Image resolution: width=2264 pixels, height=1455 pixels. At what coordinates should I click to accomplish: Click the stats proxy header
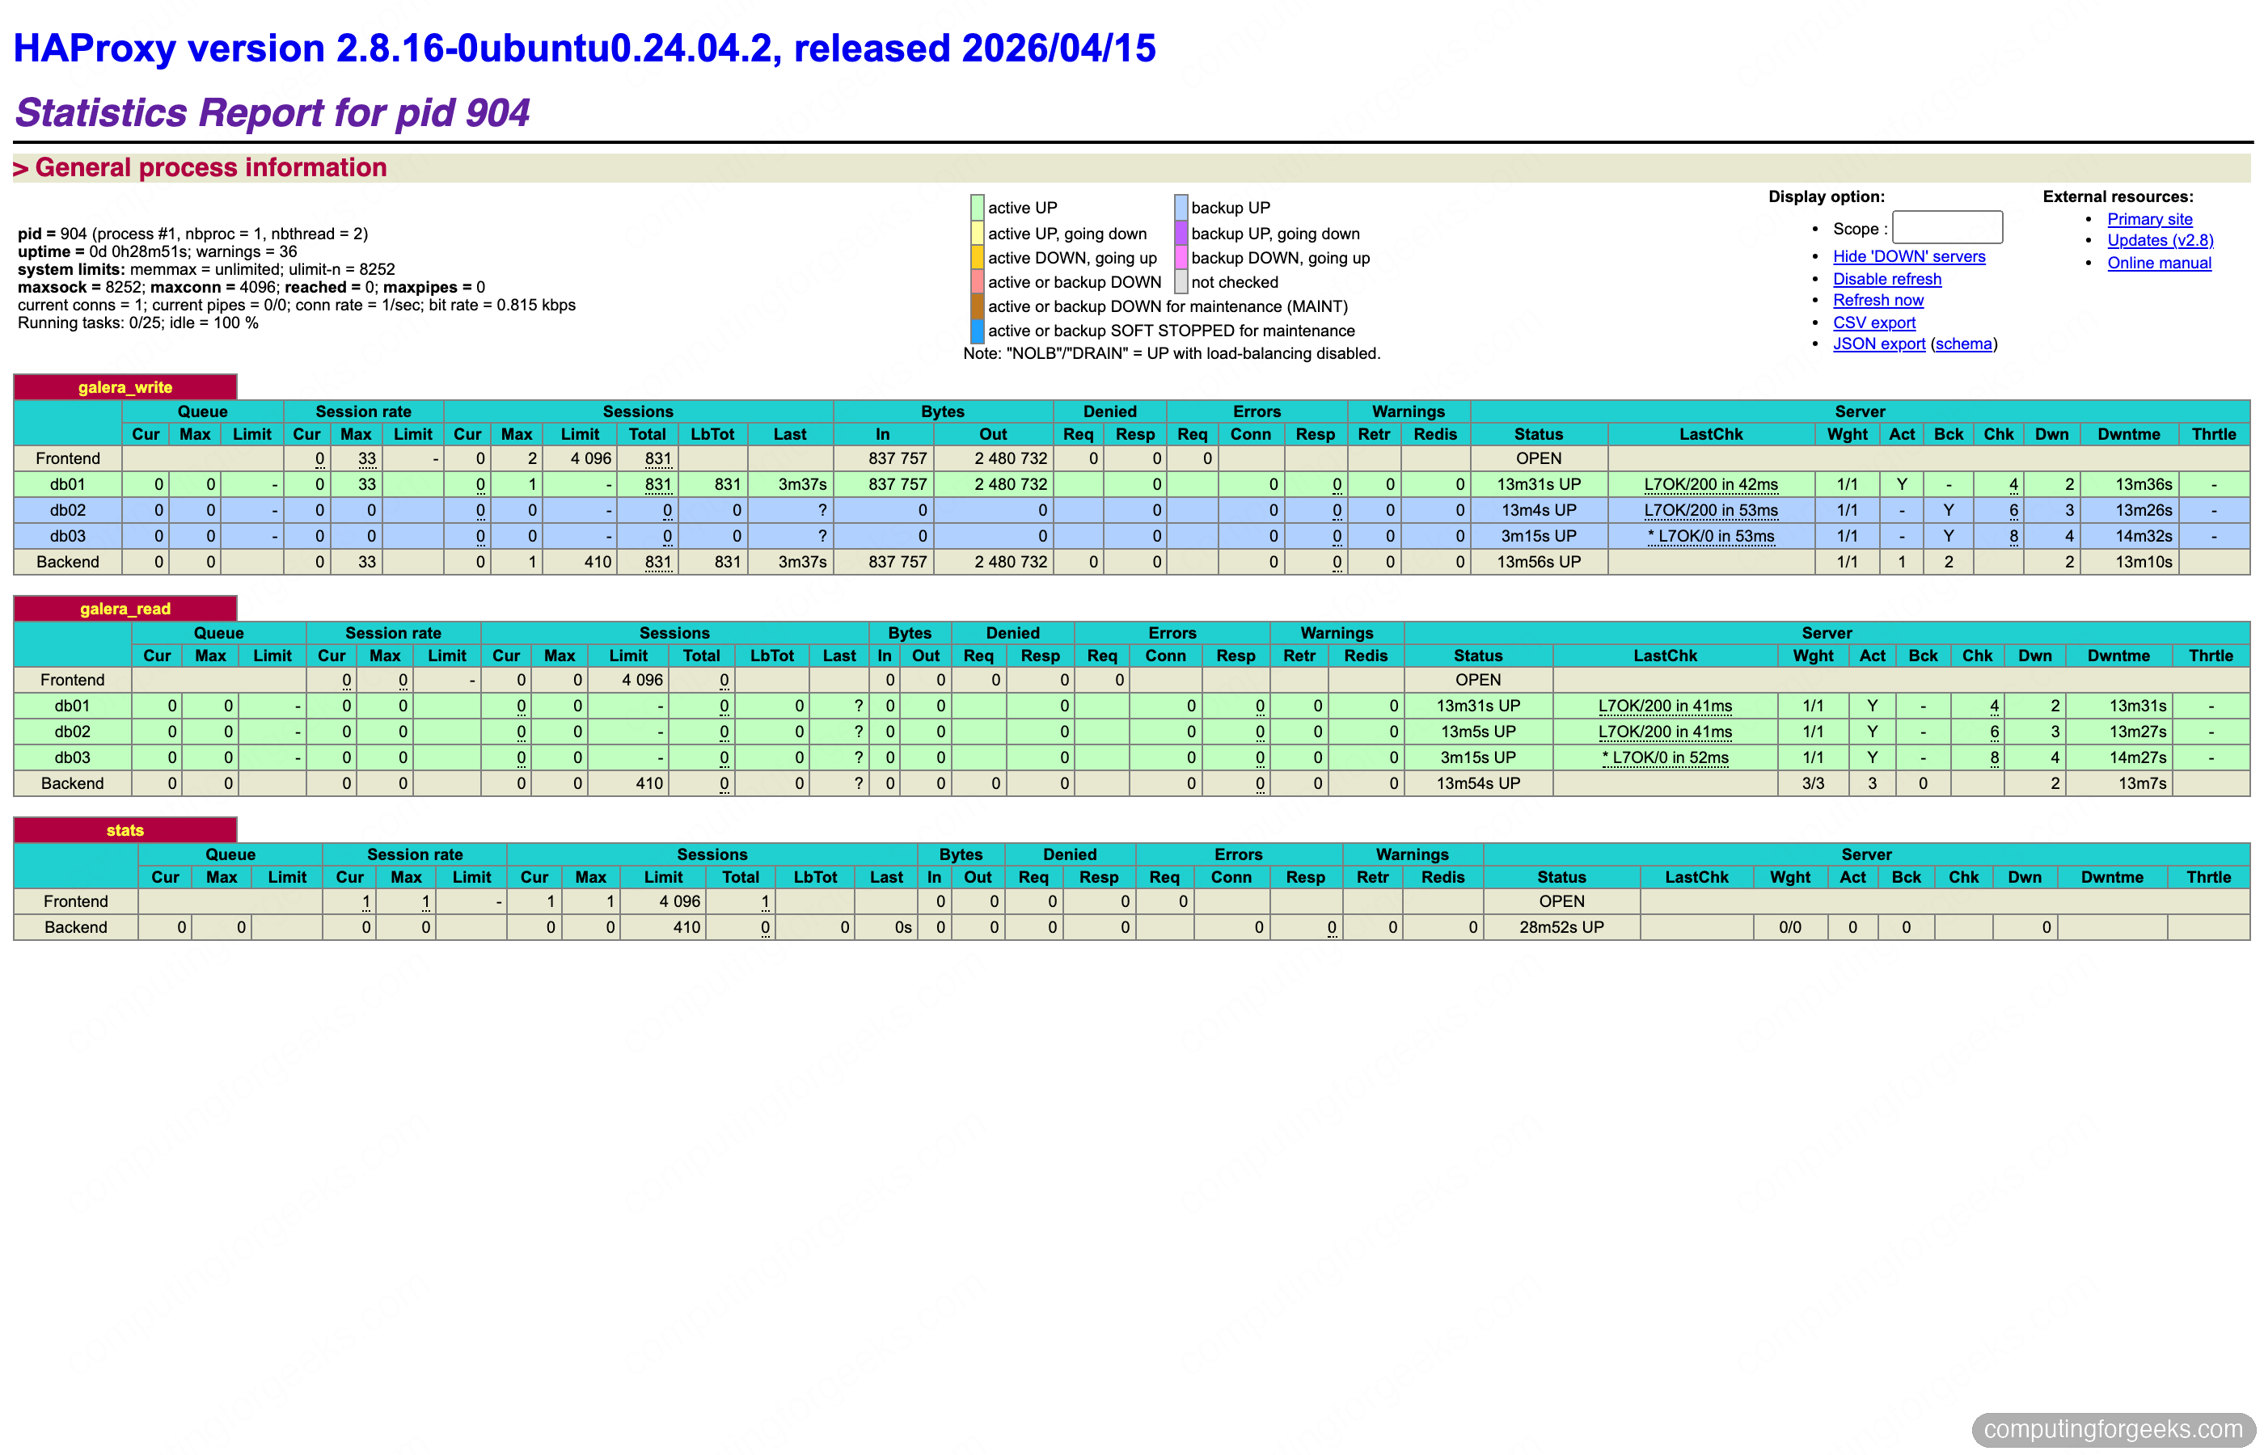[x=125, y=830]
